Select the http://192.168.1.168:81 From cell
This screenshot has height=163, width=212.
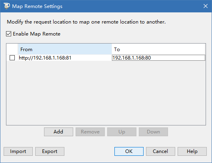coord(65,58)
